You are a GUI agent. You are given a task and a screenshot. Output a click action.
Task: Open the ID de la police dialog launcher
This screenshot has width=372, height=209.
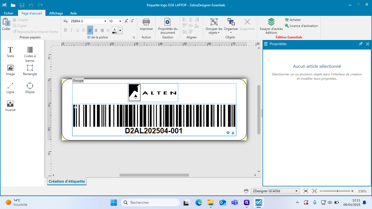pyautogui.click(x=134, y=38)
